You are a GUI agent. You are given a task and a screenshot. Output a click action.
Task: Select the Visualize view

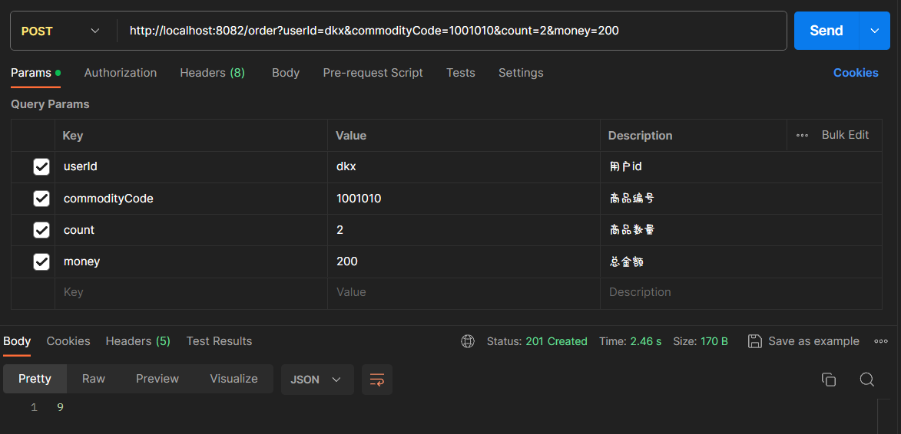coord(234,379)
